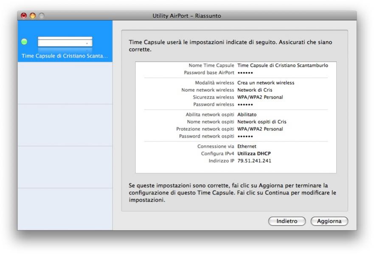Click masked Password network ospiti dots
The image size is (374, 254).
point(245,136)
